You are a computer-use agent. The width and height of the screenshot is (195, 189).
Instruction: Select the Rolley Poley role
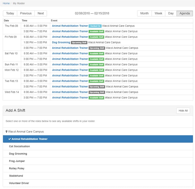(x=17, y=168)
